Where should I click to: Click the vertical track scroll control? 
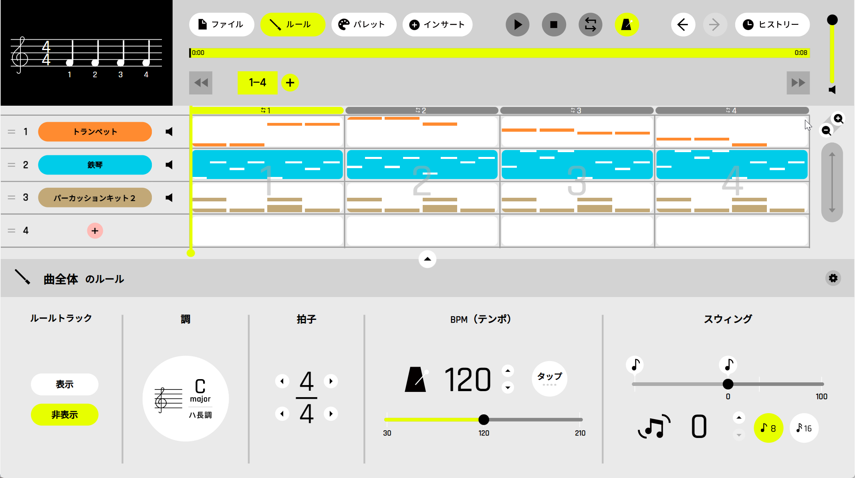[x=832, y=183]
